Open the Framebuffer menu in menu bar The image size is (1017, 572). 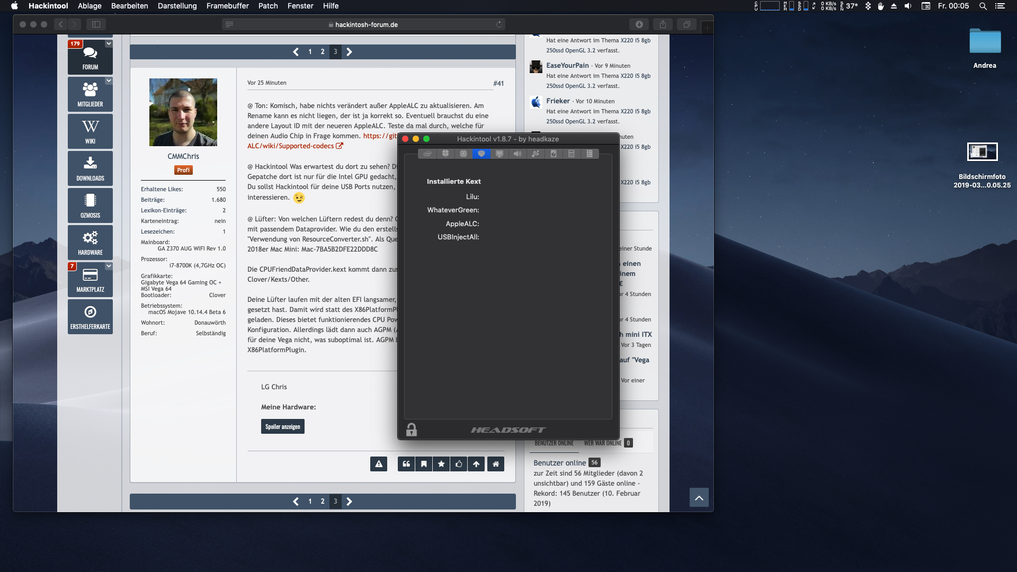(x=227, y=6)
